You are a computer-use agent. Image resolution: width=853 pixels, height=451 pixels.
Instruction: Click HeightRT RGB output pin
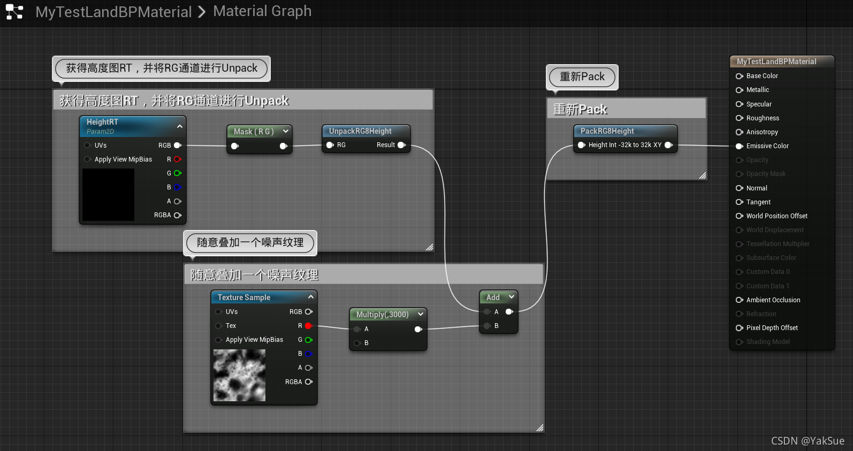click(x=178, y=146)
